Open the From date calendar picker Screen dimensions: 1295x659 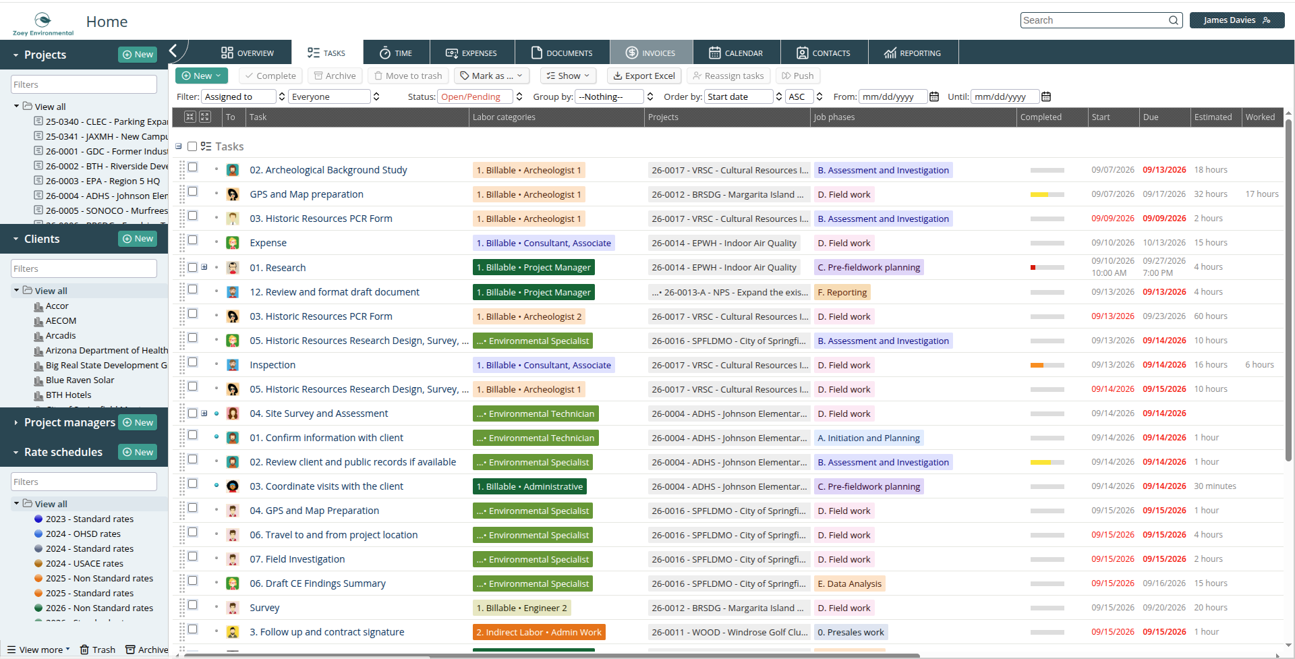point(934,96)
